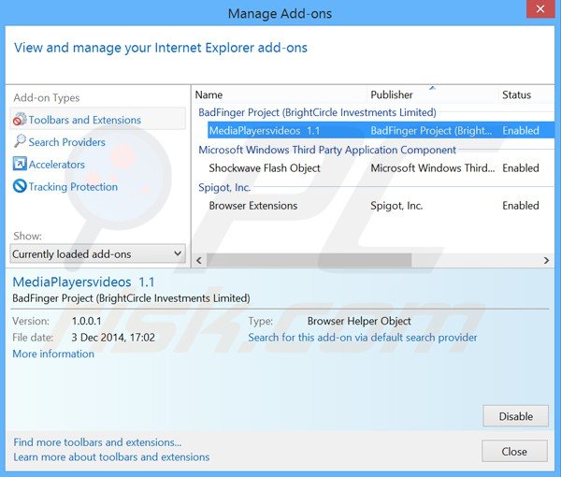The image size is (561, 477).
Task: Open Find more toolbars and extensions link
Action: click(97, 442)
